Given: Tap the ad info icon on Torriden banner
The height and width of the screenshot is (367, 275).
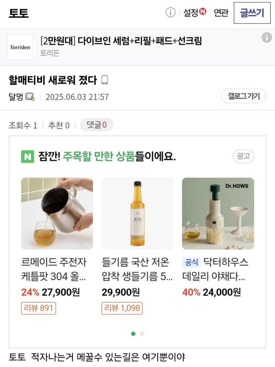Looking at the screenshot, I should point(267,37).
